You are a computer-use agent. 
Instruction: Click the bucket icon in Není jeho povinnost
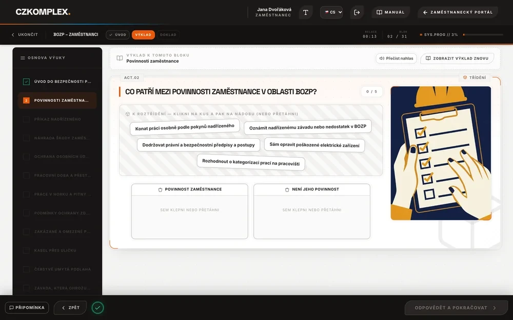tap(287, 189)
